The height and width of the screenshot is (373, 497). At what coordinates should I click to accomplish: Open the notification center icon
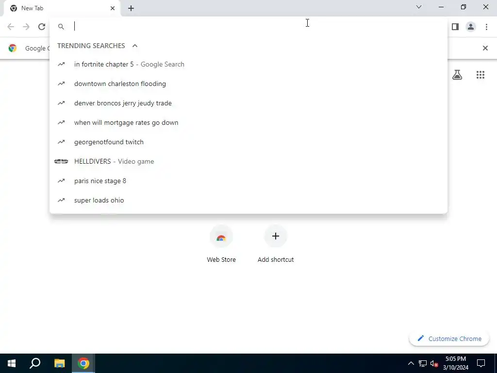coord(481,363)
